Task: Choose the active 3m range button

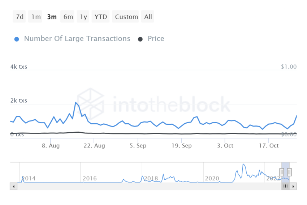Action: [x=52, y=17]
